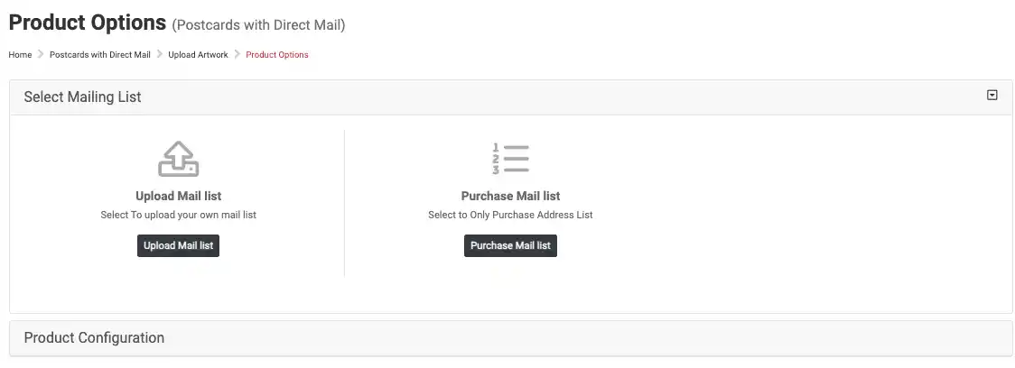
Task: Return to Upload Artwork breadcrumb step
Action: (x=198, y=55)
